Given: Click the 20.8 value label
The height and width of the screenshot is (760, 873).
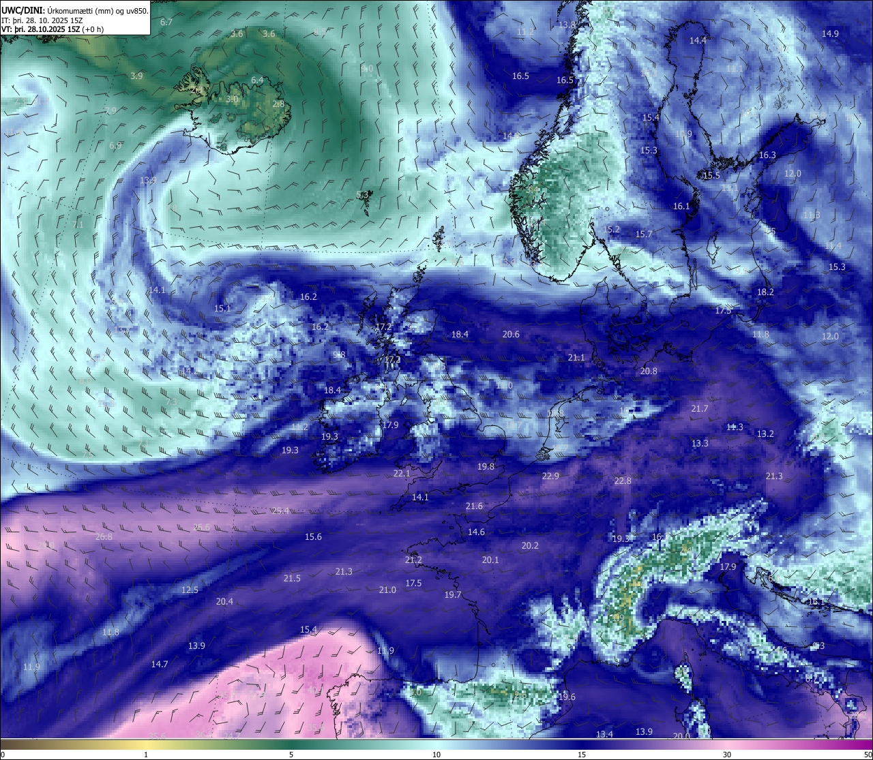Looking at the screenshot, I should (649, 371).
